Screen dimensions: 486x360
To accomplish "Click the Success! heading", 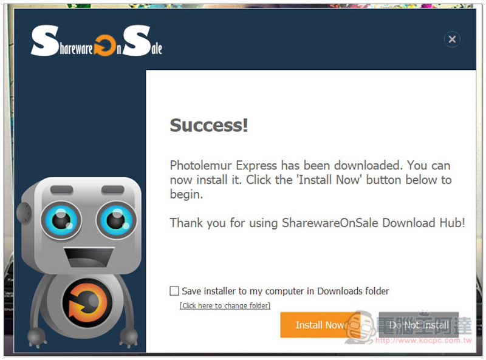I will pos(209,125).
